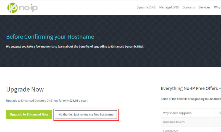The width and height of the screenshot is (221, 132).
Task: Click the 'Hostnames' table row
Action: 191,130
